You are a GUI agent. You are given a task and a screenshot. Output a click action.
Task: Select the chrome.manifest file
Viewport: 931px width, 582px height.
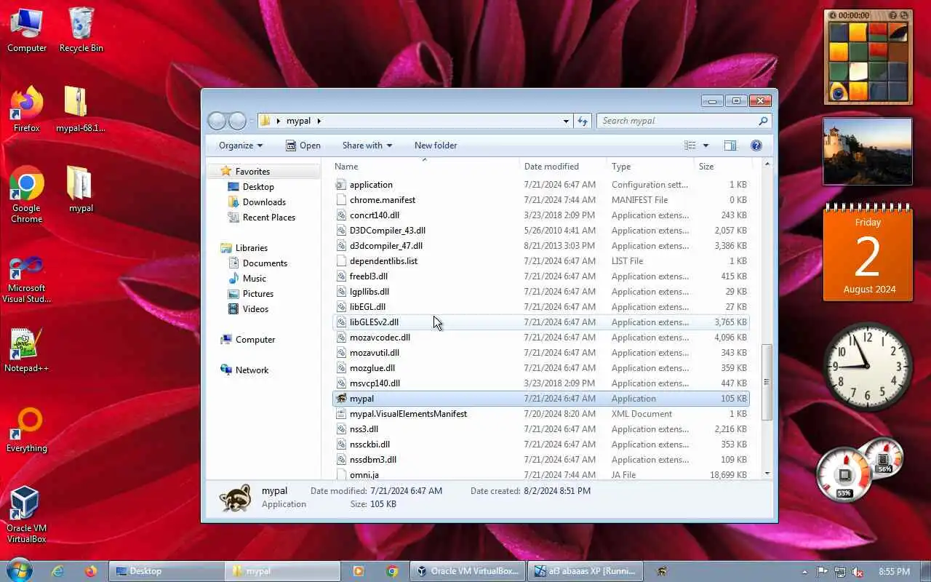click(x=540, y=200)
